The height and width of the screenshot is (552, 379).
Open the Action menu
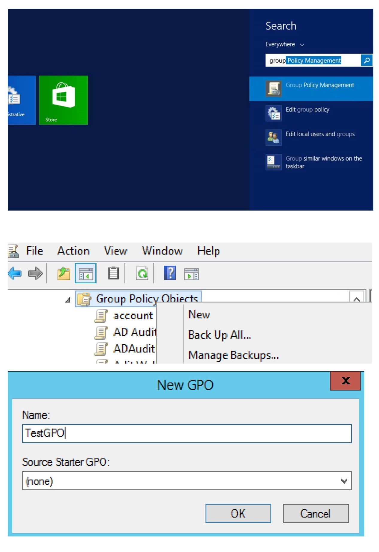pyautogui.click(x=73, y=251)
